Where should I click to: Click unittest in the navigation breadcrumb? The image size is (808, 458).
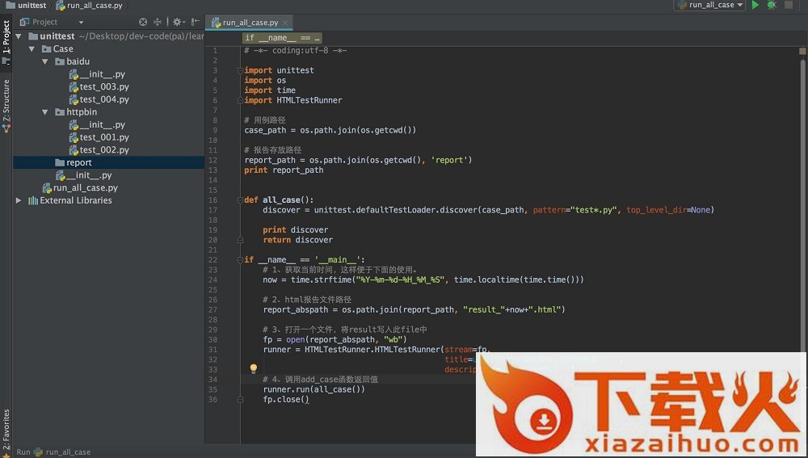click(x=32, y=5)
